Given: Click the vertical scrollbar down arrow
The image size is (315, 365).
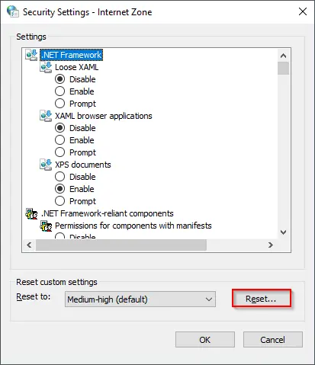Looking at the screenshot, I should tap(283, 232).
